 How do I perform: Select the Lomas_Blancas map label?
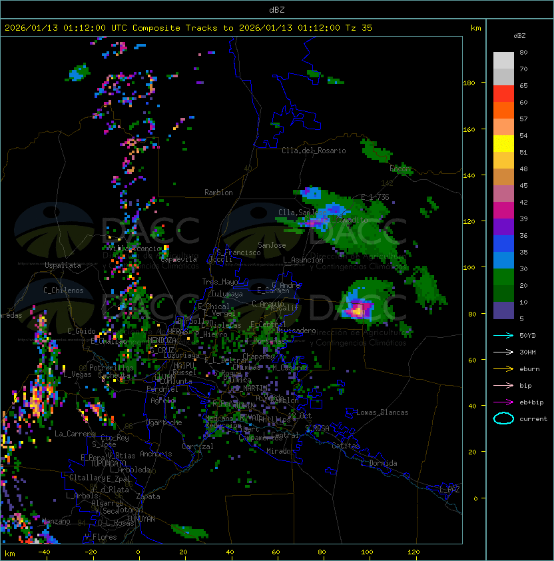(382, 412)
